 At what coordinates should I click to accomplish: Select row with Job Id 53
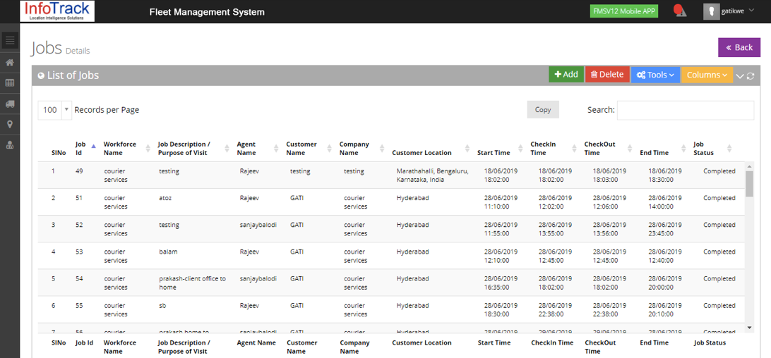point(391,256)
